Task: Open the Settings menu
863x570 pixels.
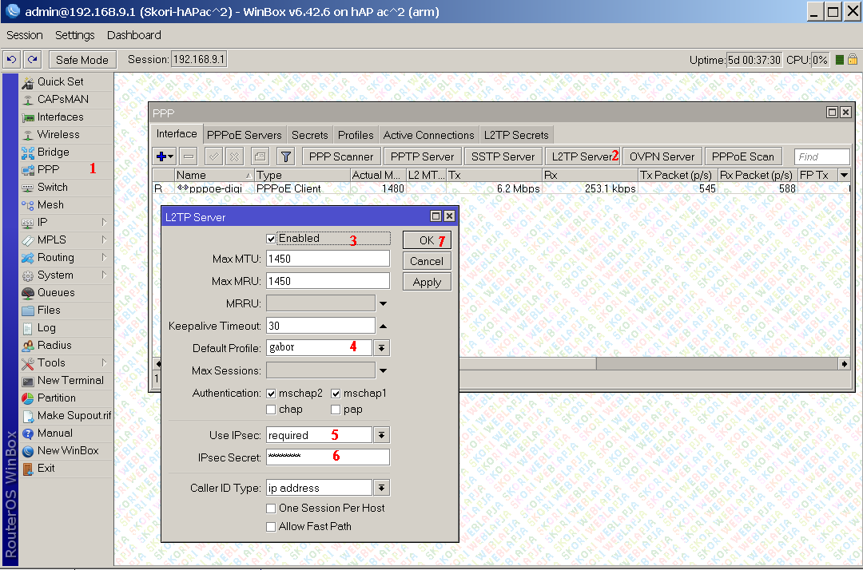Action: tap(74, 35)
